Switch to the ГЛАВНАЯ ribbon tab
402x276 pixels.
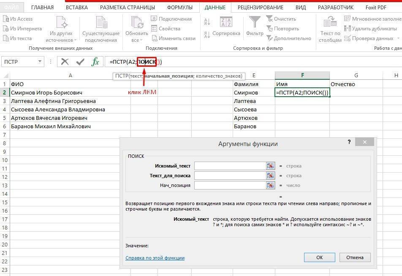(41, 7)
